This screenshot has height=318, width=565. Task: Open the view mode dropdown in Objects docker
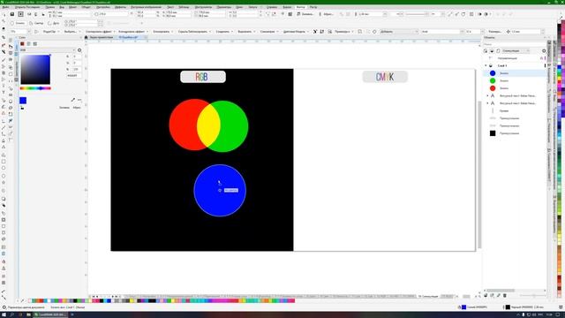pos(516,51)
